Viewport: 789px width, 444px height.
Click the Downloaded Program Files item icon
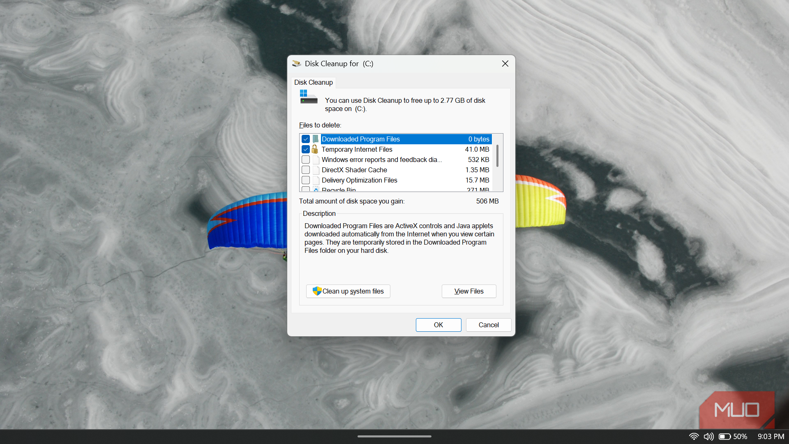click(x=315, y=139)
